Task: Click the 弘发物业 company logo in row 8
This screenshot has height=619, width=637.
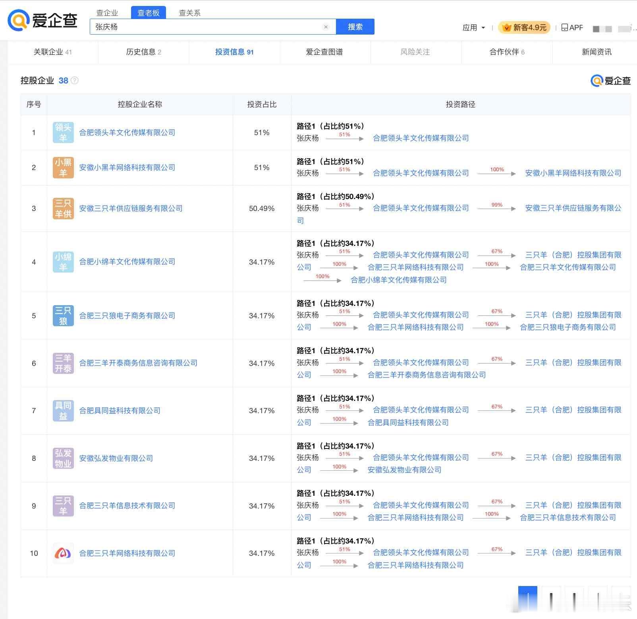Action: [x=63, y=458]
